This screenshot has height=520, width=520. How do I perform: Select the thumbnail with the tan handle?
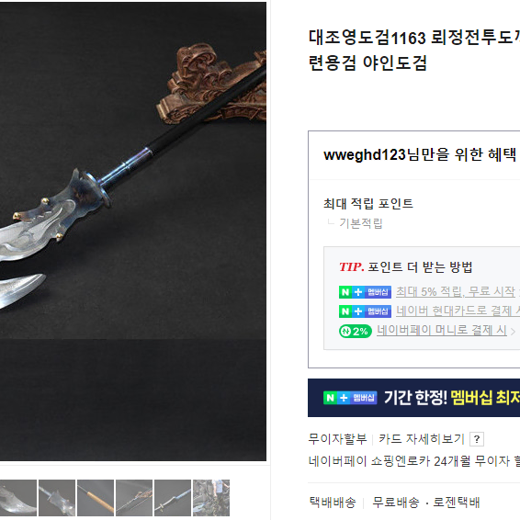(x=96, y=498)
